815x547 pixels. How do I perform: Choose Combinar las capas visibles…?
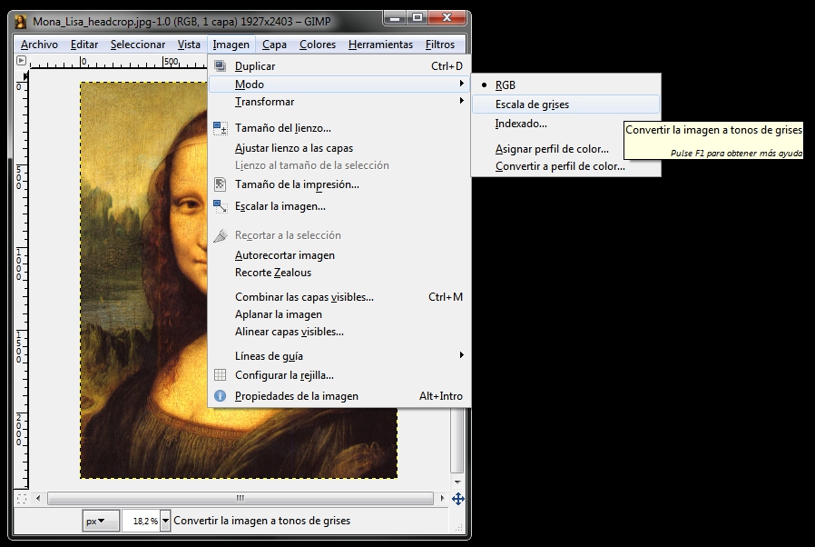339,296
